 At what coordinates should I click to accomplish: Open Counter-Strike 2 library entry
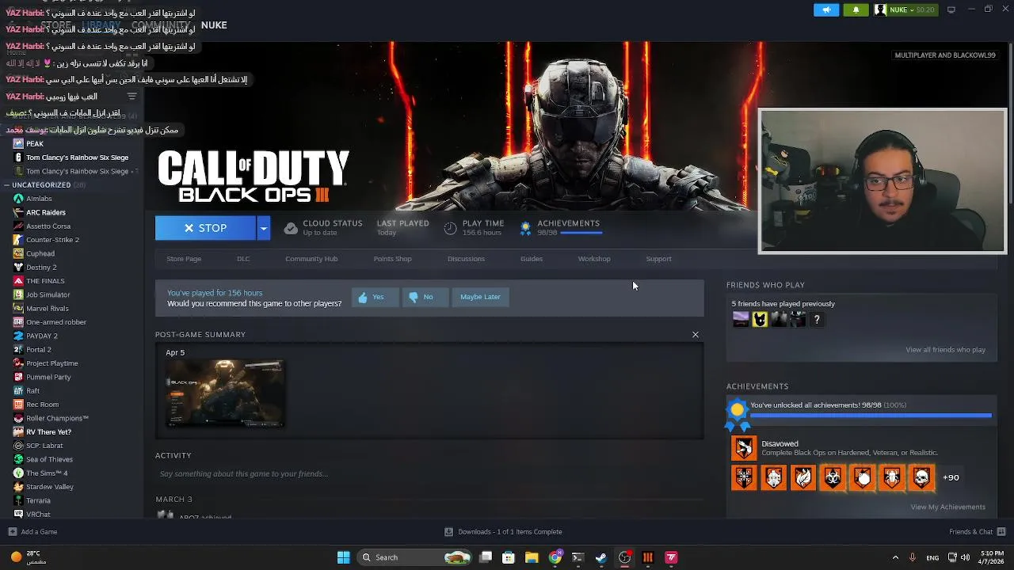(52, 240)
